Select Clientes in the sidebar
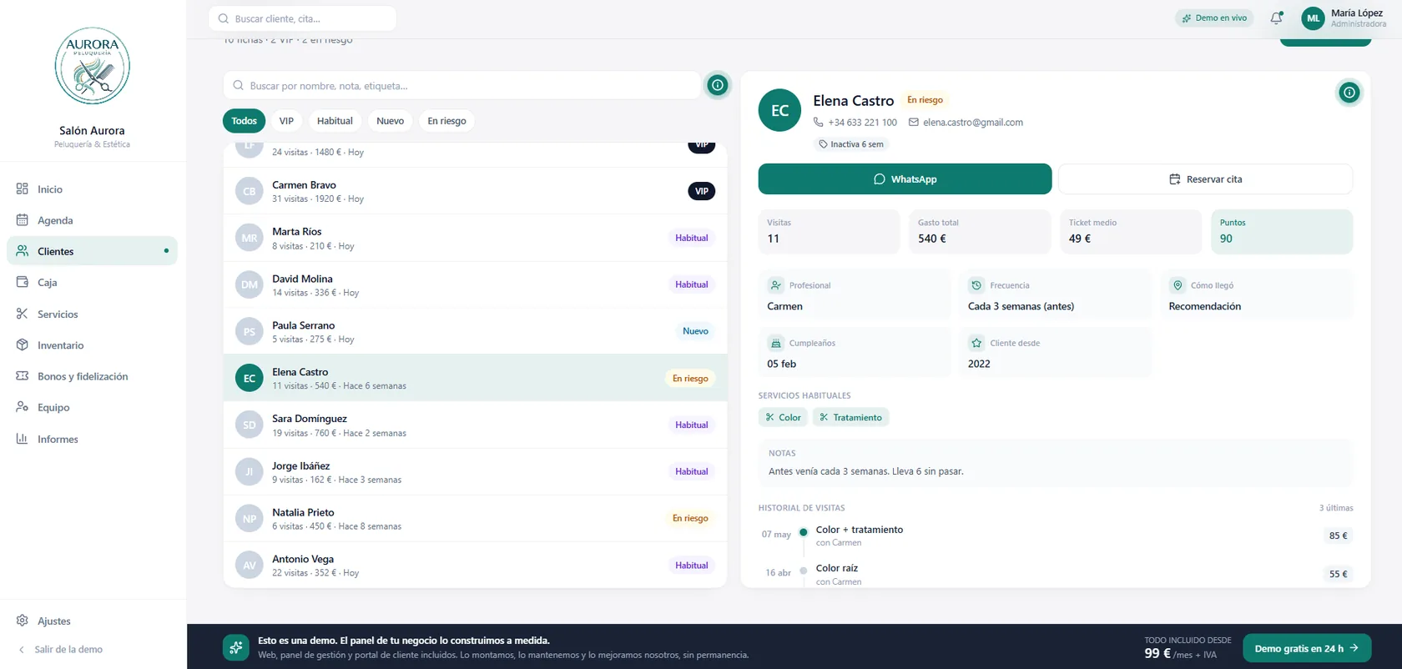The image size is (1402, 669). click(x=92, y=251)
